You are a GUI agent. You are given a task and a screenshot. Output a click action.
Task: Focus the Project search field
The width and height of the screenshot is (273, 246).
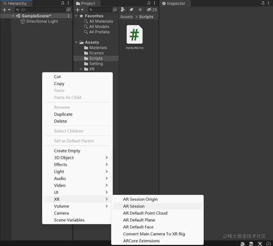click(x=100, y=10)
